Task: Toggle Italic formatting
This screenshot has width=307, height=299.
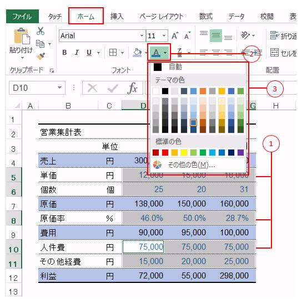Action: 77,53
